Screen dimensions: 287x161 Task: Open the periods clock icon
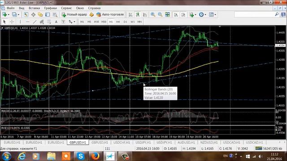pyautogui.click(x=201, y=15)
